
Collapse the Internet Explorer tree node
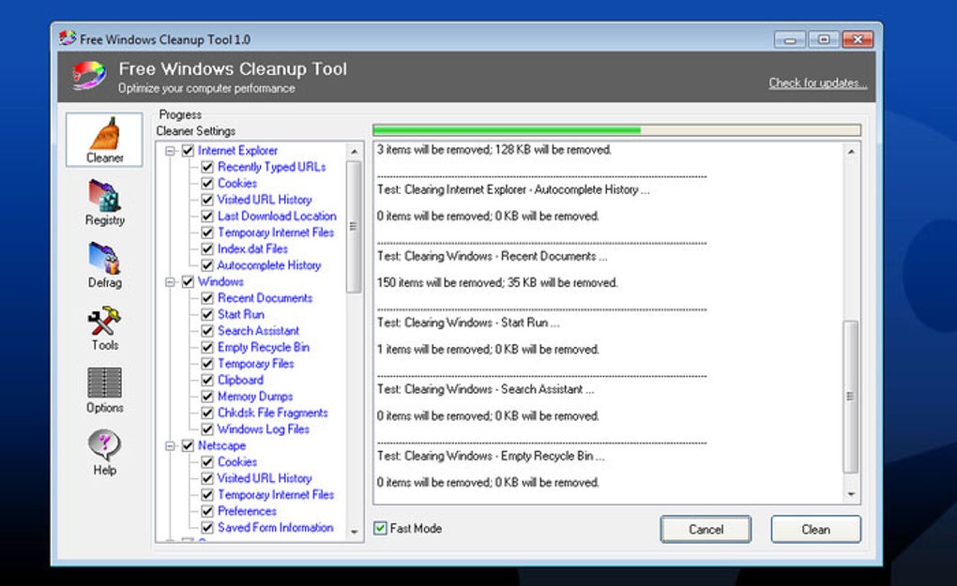coord(171,151)
